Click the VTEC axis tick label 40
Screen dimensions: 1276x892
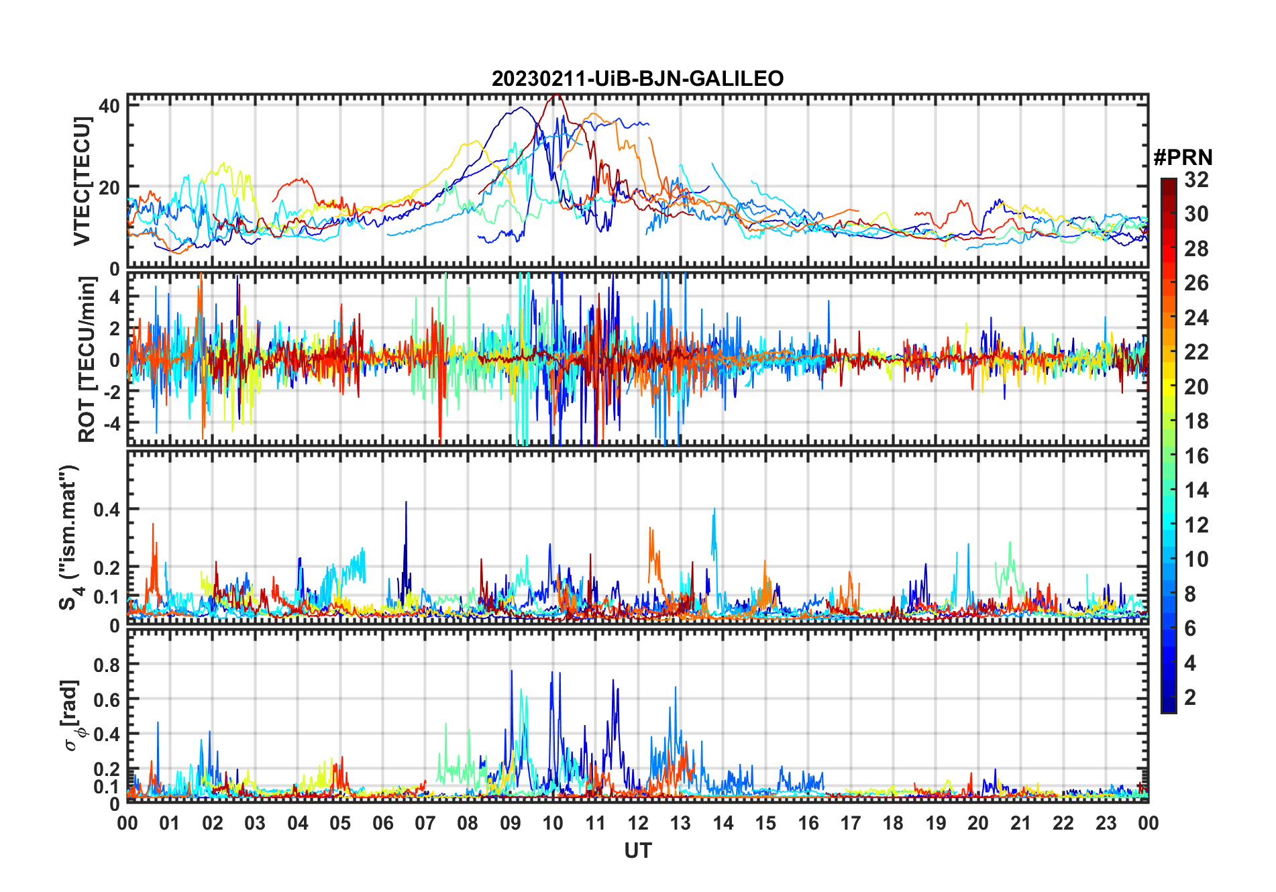pyautogui.click(x=109, y=105)
